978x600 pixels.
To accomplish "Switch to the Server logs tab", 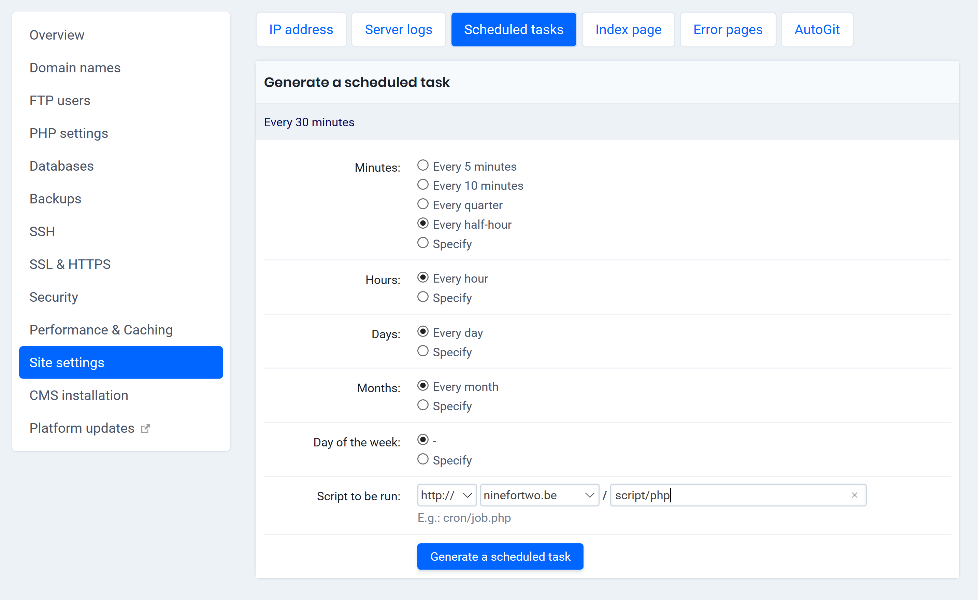I will pos(398,29).
